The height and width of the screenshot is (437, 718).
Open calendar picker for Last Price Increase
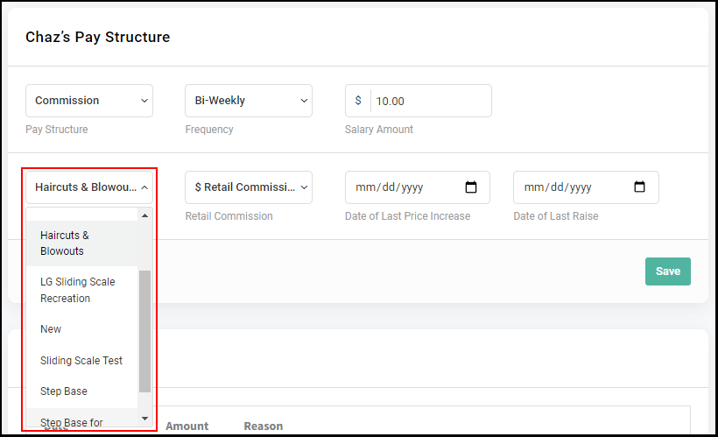(x=471, y=187)
